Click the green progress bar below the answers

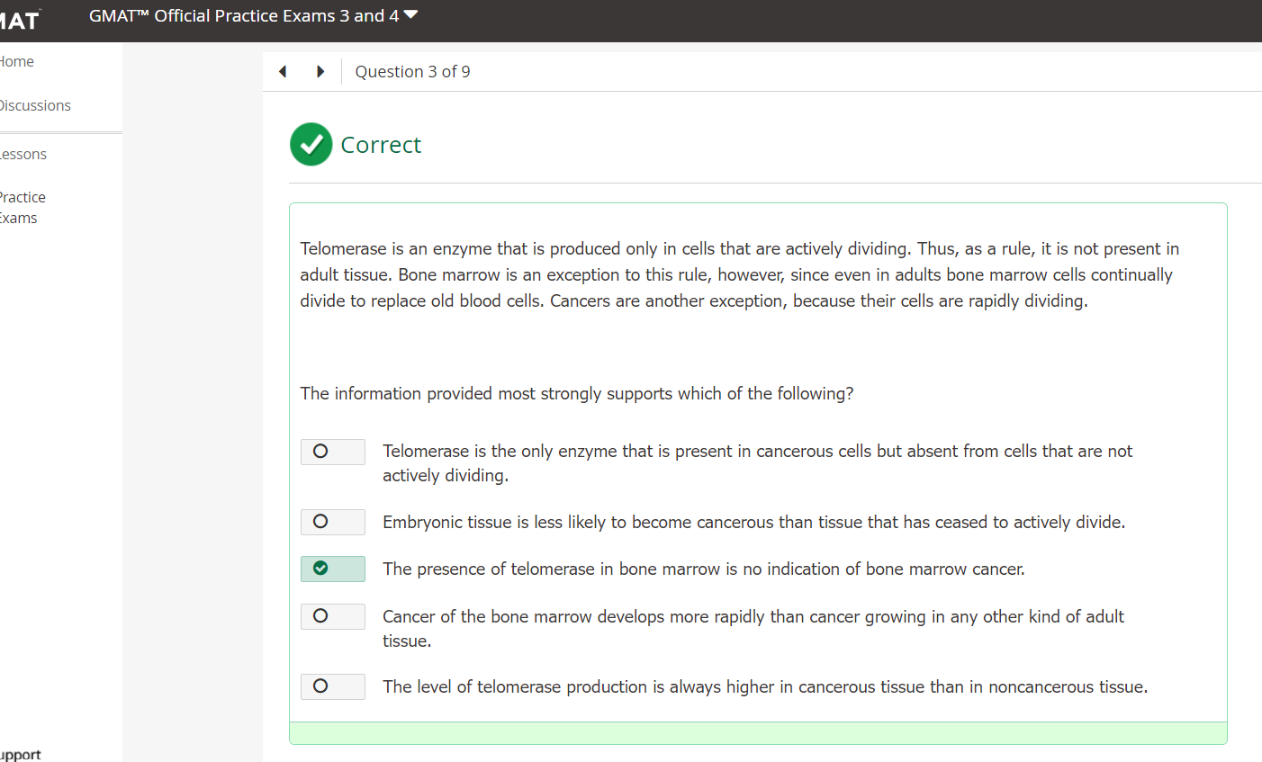pos(758,733)
